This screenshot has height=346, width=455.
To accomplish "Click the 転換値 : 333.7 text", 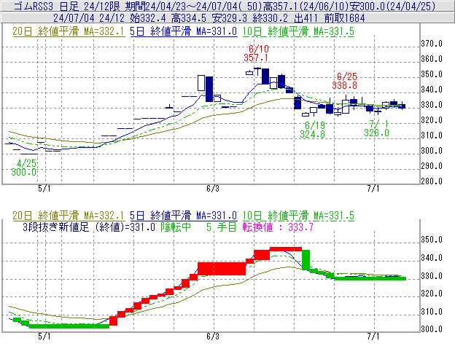I will point(278,227).
